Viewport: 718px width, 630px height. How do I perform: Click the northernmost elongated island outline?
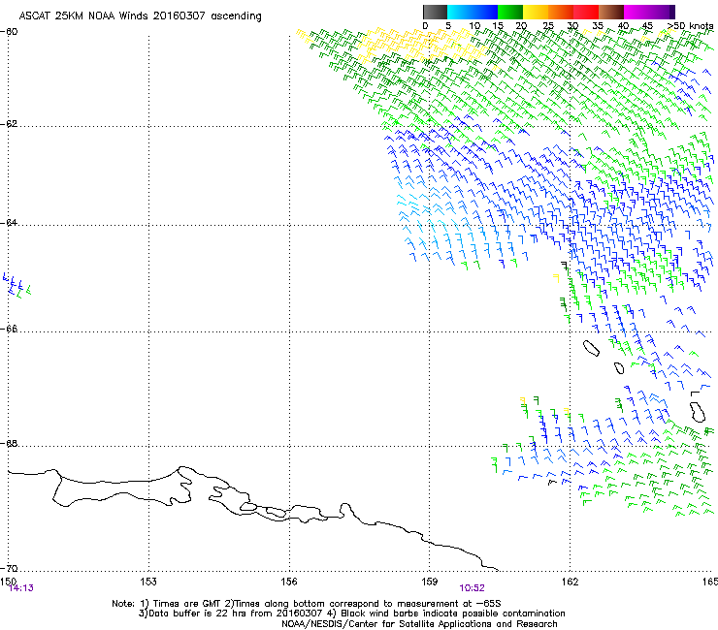click(x=591, y=348)
